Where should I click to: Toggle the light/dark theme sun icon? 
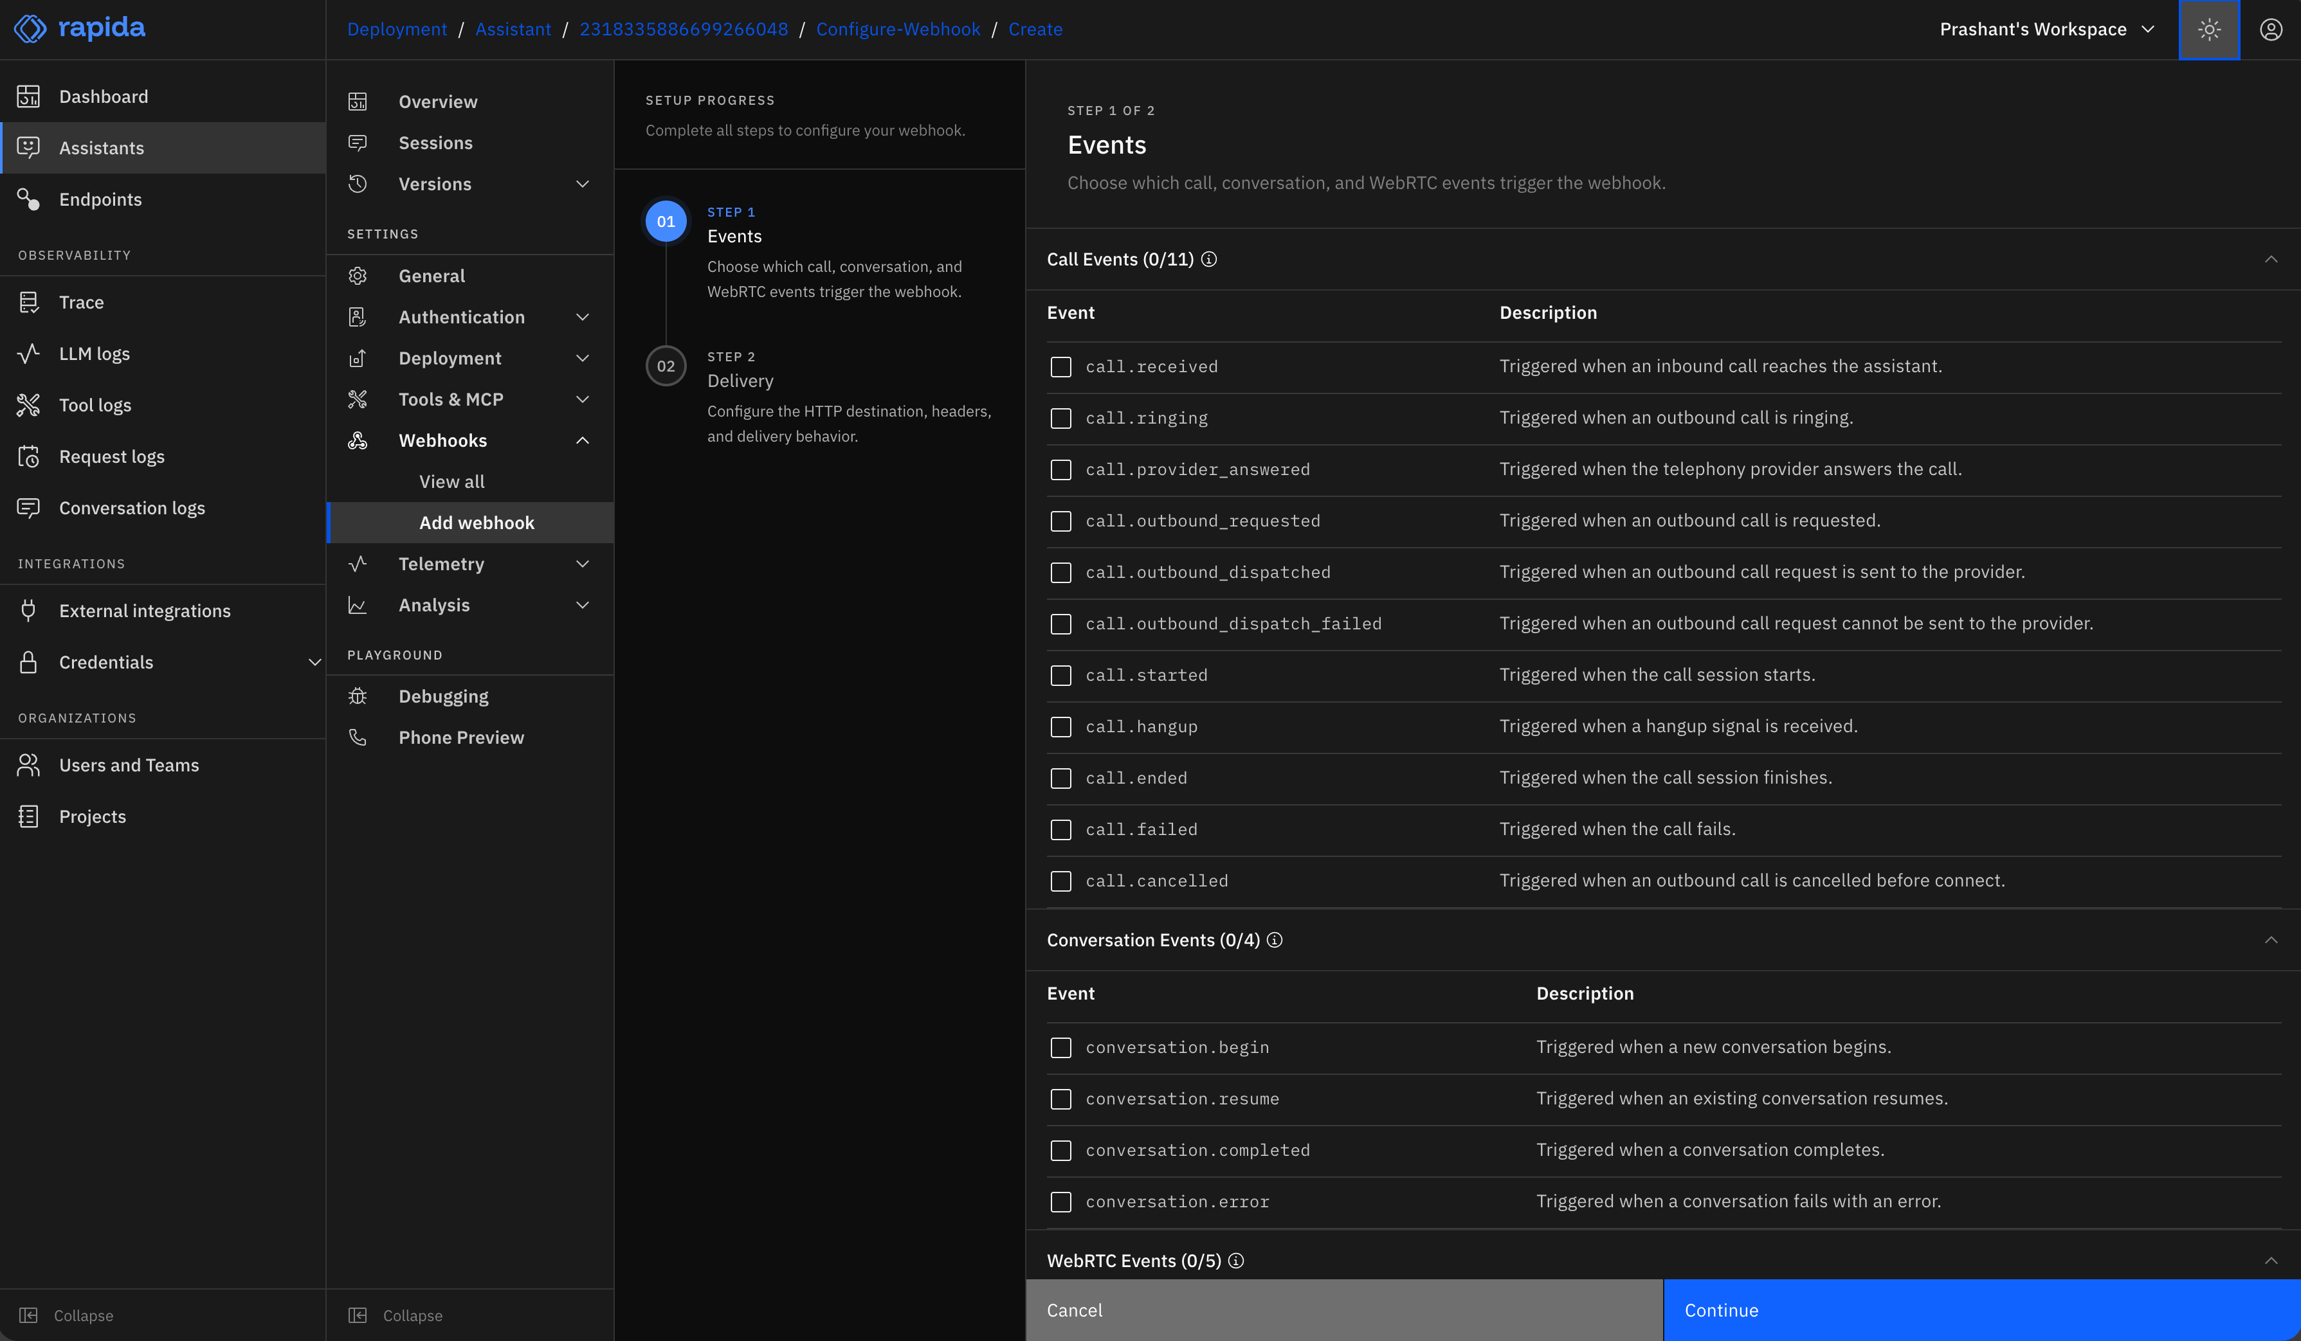click(x=2209, y=29)
